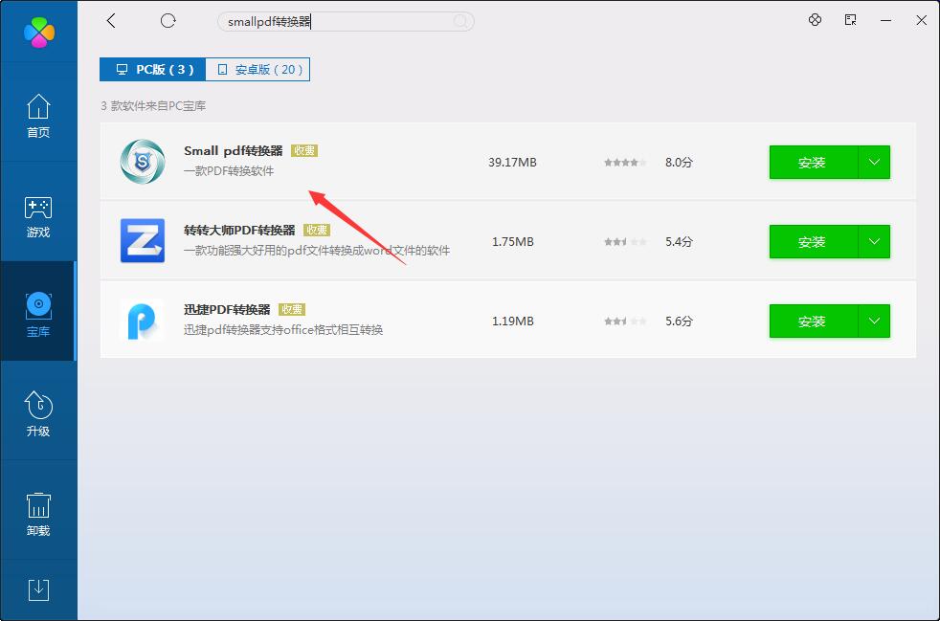Open the 迅捷PDF转换器 title link
The image size is (940, 621).
227,310
